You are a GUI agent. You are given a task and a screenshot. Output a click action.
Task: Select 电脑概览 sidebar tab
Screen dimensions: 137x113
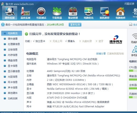12,33
